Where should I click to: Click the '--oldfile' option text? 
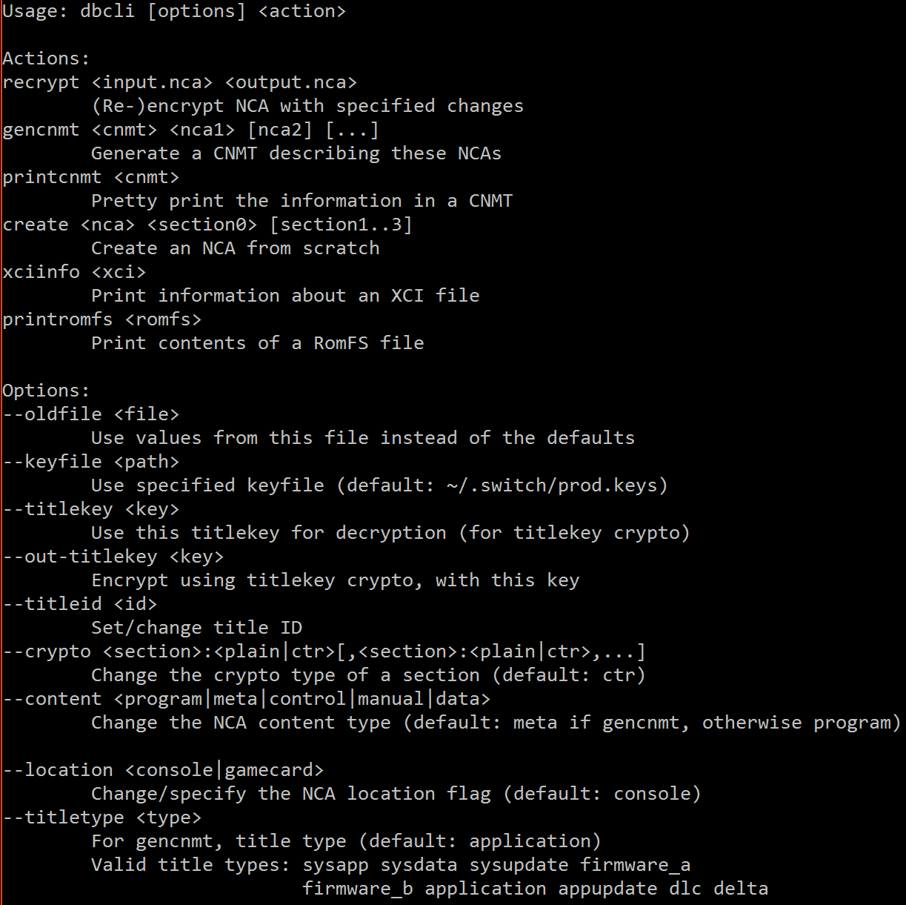pos(53,414)
